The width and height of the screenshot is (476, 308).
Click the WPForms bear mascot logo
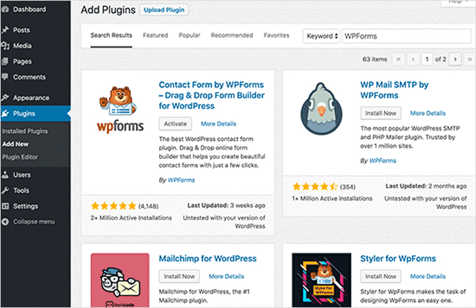pyautogui.click(x=120, y=110)
